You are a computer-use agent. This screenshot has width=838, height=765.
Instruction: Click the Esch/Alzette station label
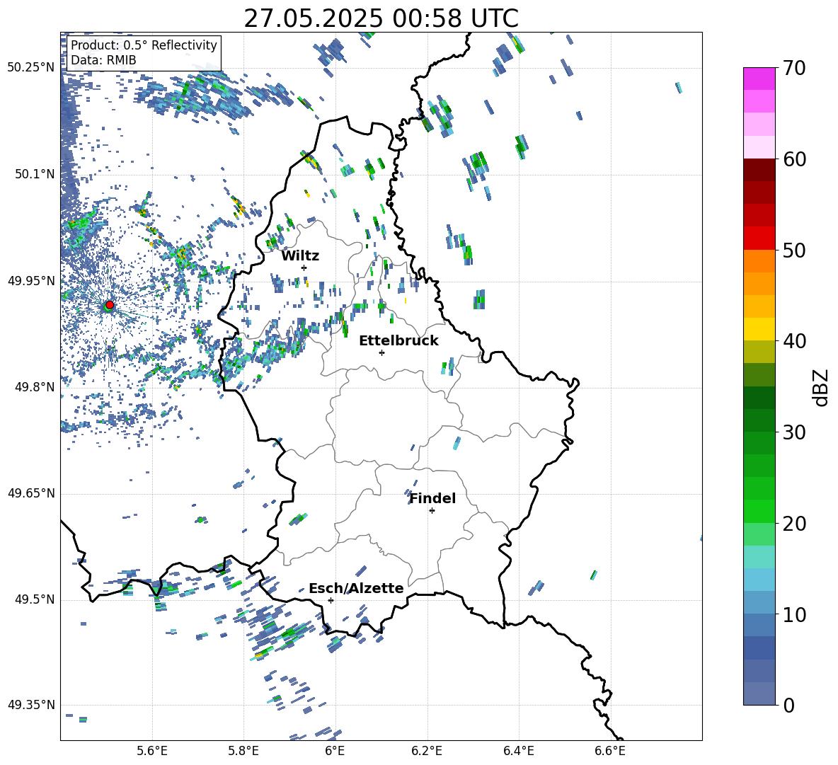tap(356, 588)
